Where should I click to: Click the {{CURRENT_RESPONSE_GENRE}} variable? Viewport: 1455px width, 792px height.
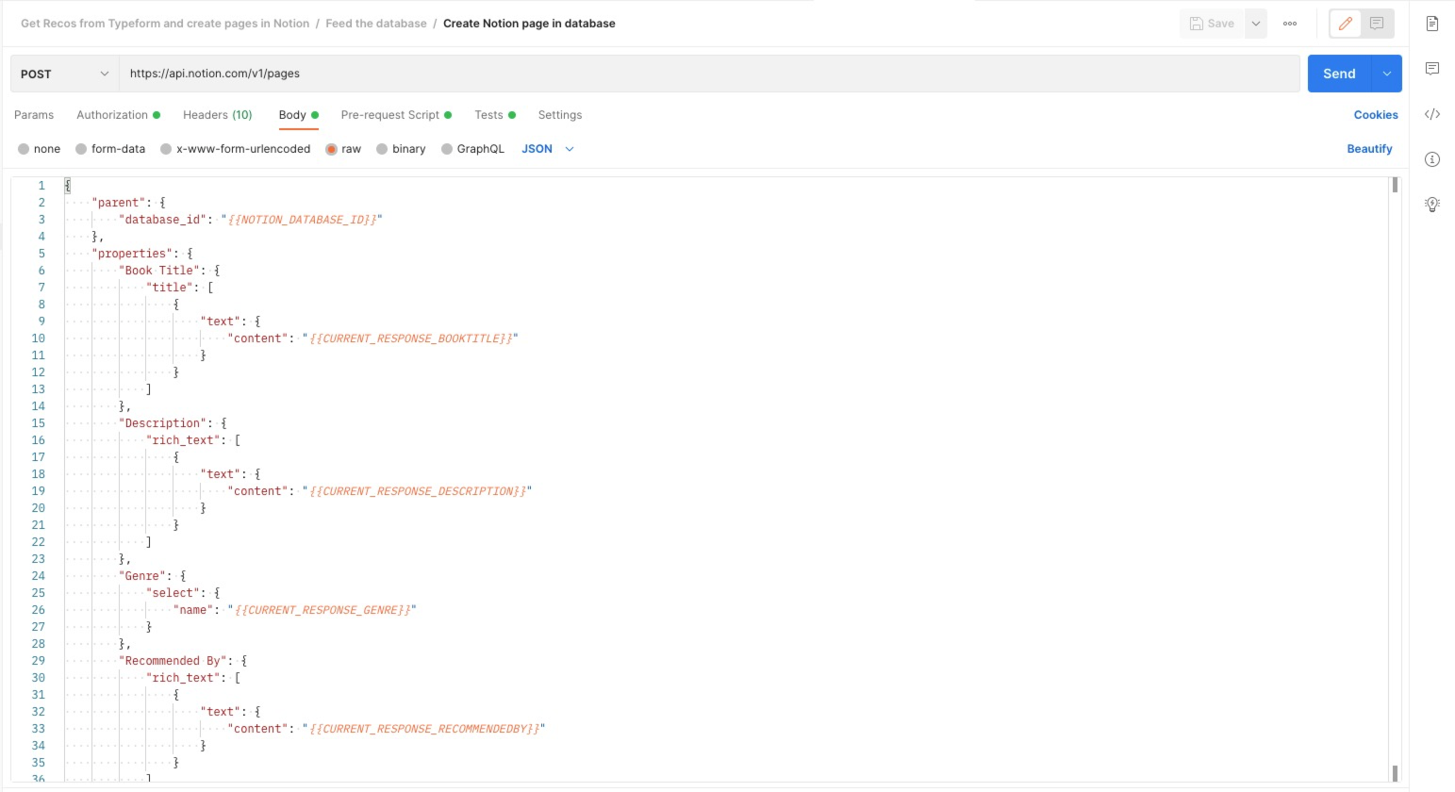pyautogui.click(x=322, y=610)
